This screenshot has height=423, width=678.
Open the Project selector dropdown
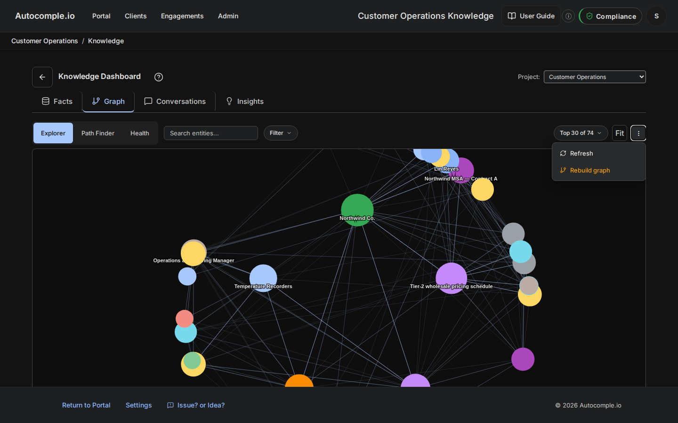(595, 77)
